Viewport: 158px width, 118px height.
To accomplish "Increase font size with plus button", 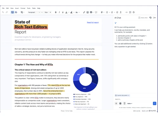I will point(50,12).
